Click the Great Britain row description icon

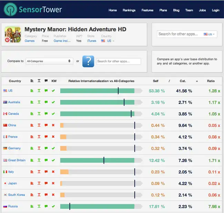[x=32, y=160]
